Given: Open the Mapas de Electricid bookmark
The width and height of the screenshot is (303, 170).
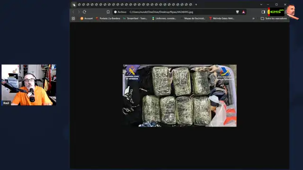Looking at the screenshot, I should [x=193, y=18].
